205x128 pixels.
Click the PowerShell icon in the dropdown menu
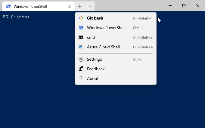(x=81, y=28)
